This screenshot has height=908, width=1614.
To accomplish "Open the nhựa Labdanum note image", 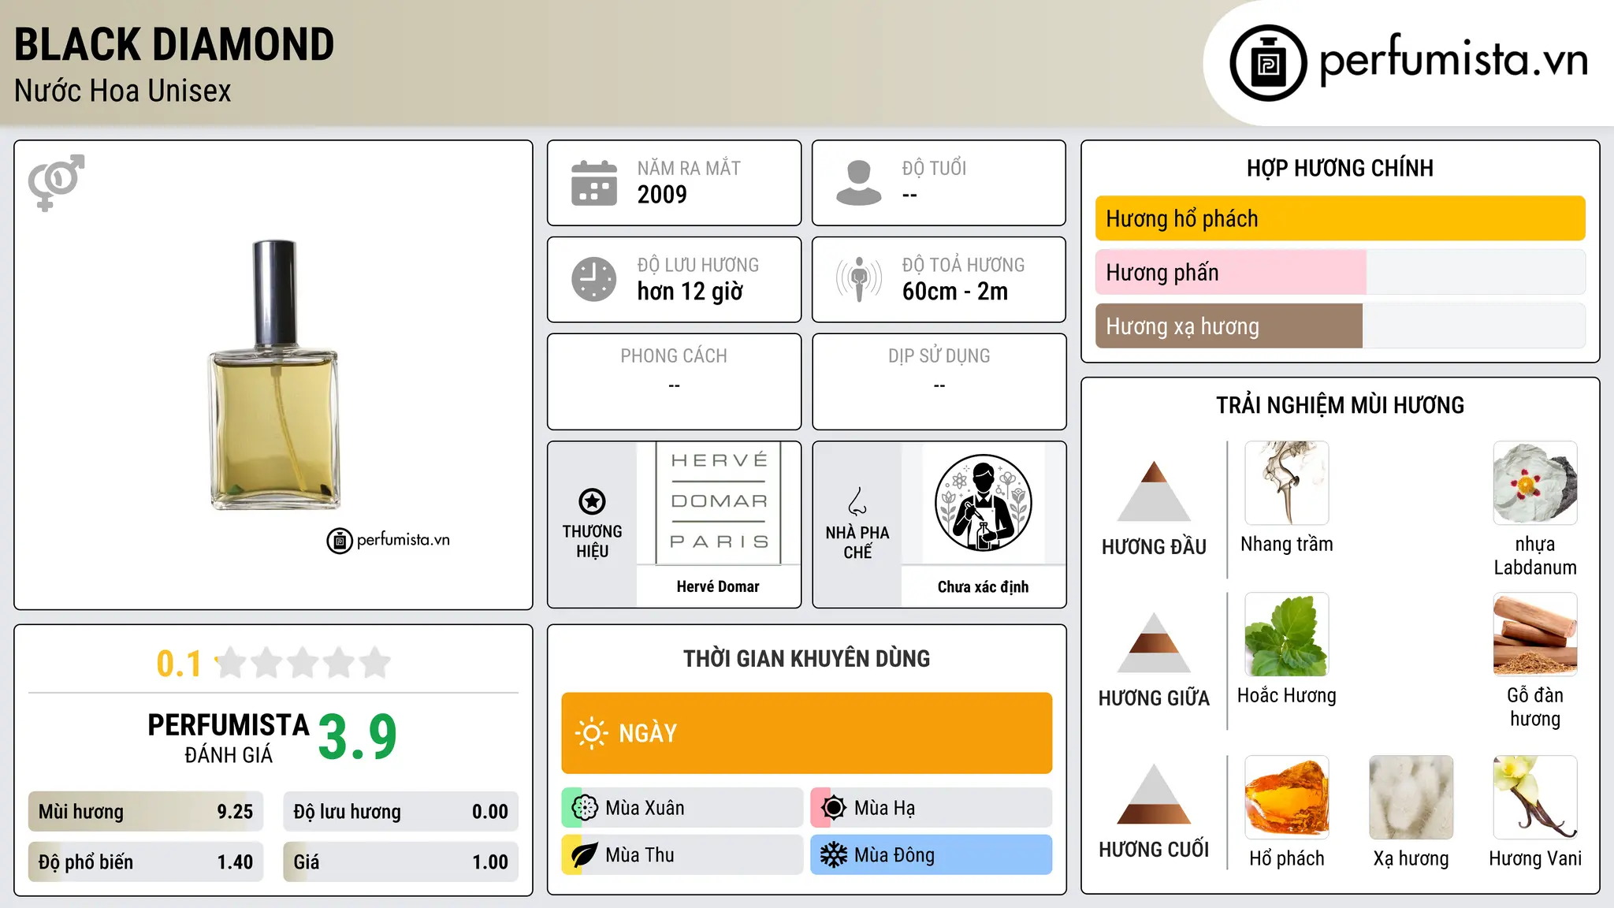I will (x=1535, y=483).
